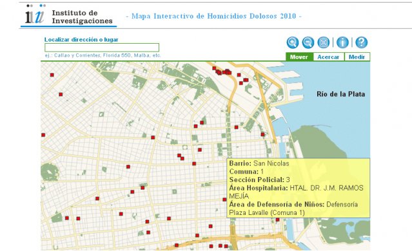Click the zoom out magnifier icon
Screen dimensions: 412x251
click(x=308, y=42)
